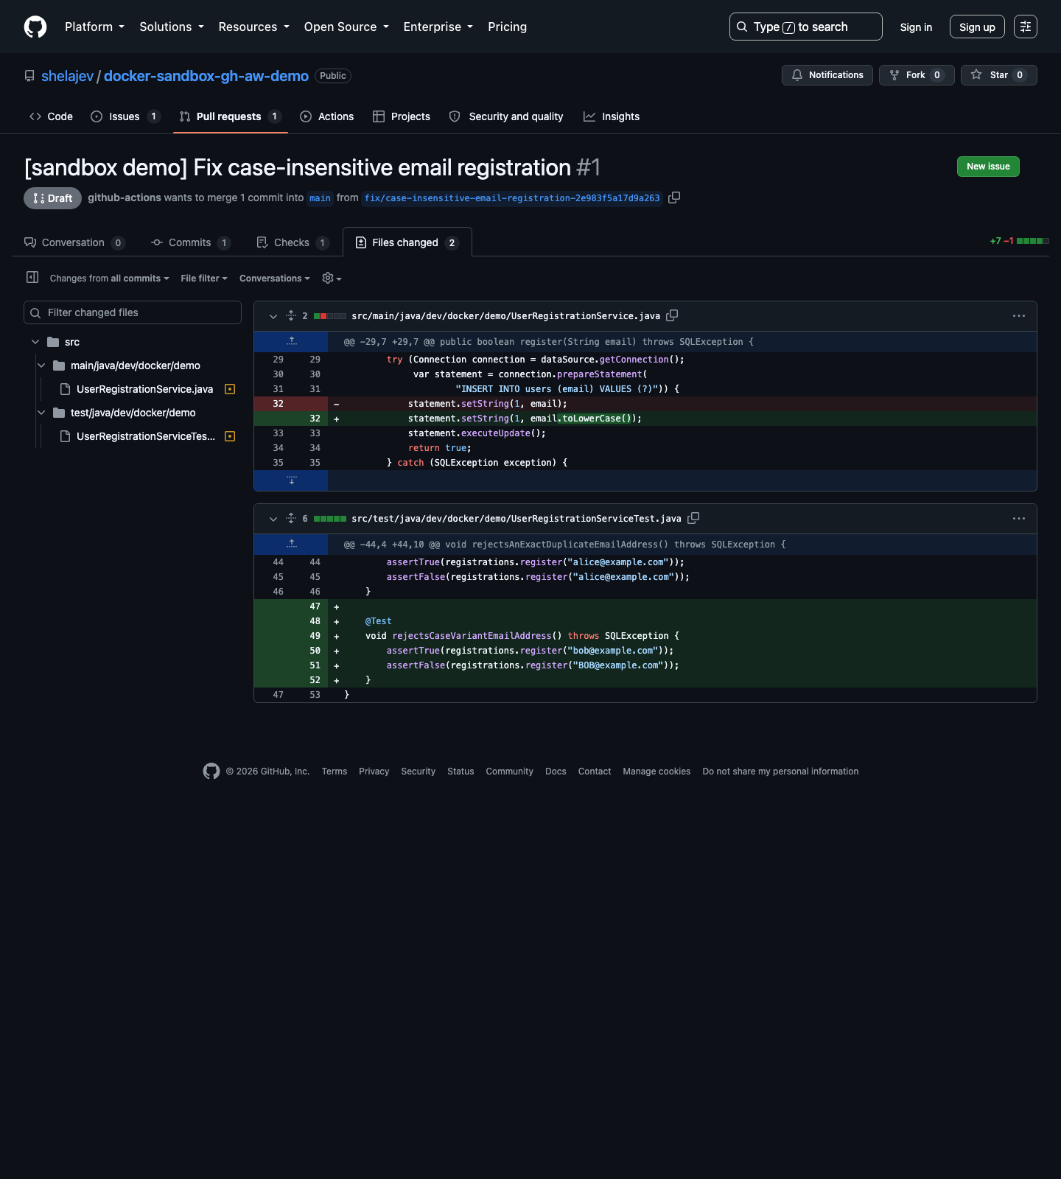Focus the Filter changed files field
This screenshot has height=1179, width=1061.
point(133,312)
